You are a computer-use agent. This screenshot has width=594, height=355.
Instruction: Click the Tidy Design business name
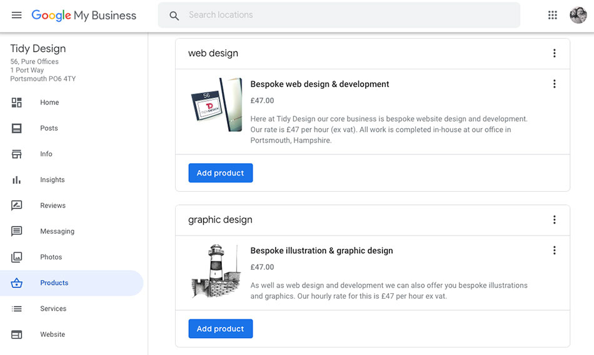38,49
